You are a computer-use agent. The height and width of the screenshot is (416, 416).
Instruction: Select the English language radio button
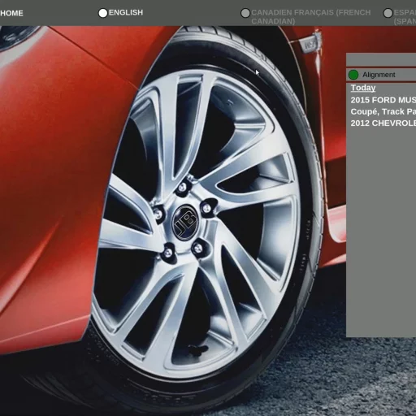click(x=103, y=13)
